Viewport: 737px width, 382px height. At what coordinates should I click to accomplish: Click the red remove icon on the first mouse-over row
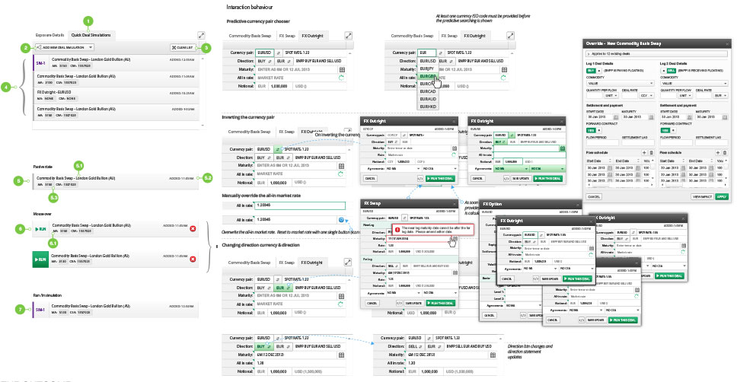pyautogui.click(x=193, y=229)
